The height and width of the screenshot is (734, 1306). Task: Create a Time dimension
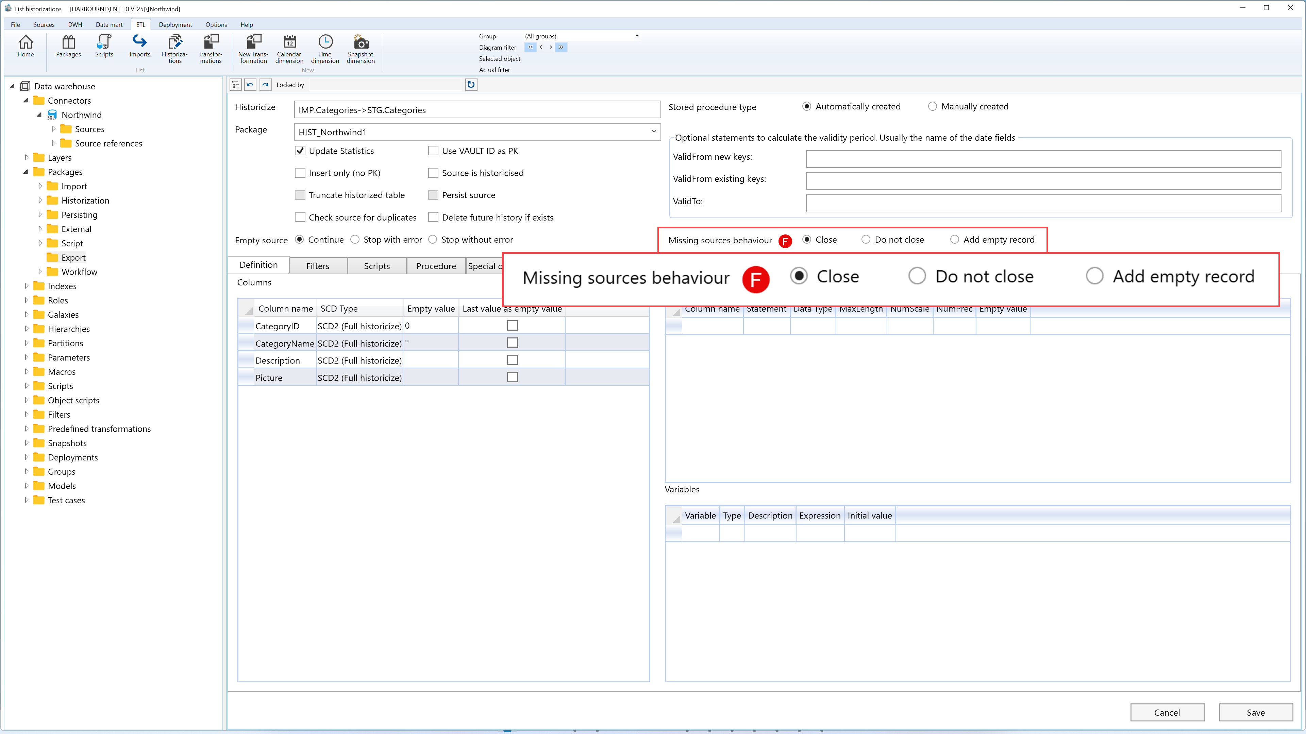coord(325,49)
